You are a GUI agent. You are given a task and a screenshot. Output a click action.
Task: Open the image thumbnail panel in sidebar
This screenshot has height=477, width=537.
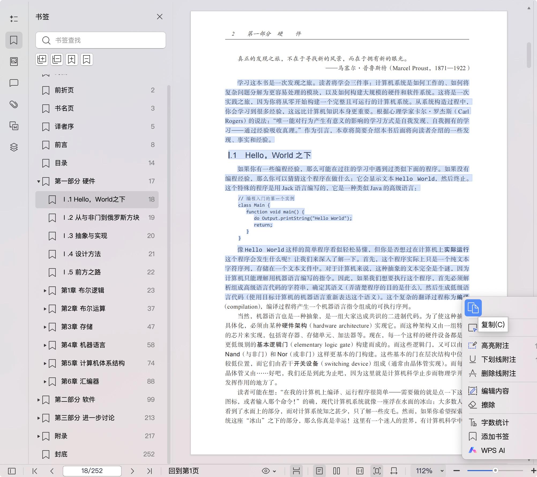14,61
